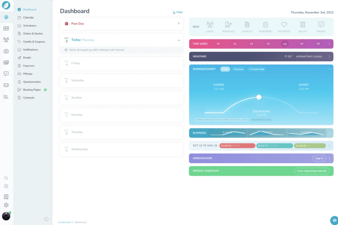Open the Schedulers menu item
Viewport: 338px width, 225px height.
30,25
